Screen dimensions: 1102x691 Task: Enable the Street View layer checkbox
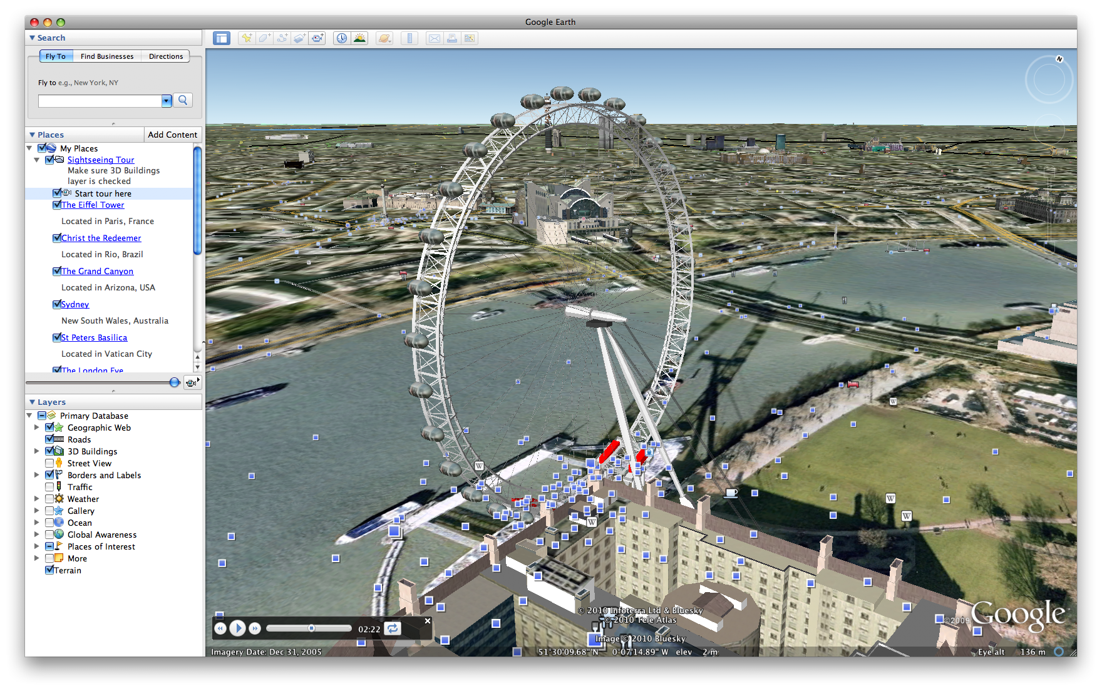49,463
